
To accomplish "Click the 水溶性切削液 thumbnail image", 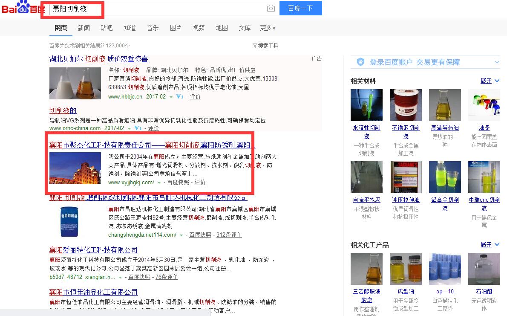I will click(367, 105).
